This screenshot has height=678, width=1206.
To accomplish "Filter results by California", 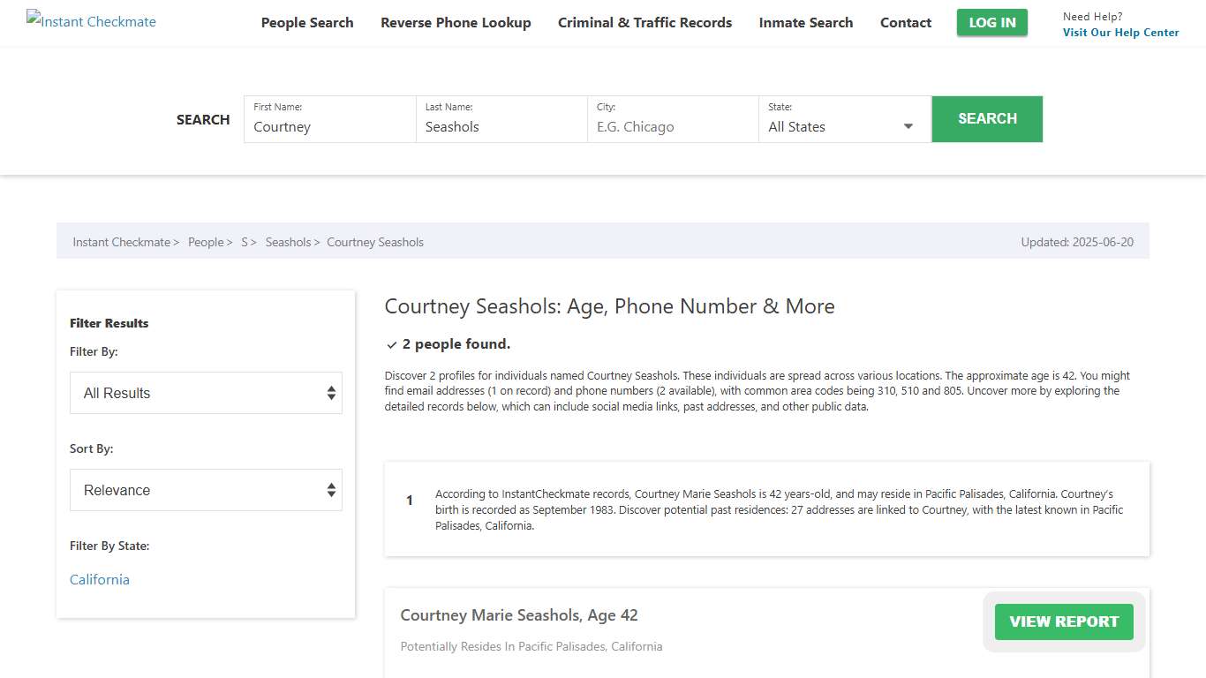I will (x=99, y=579).
